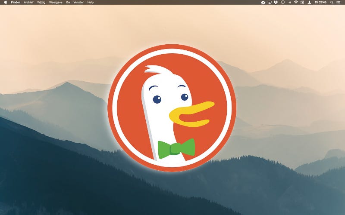
Task: Open Spotlight search magnifier
Action: 332,2
